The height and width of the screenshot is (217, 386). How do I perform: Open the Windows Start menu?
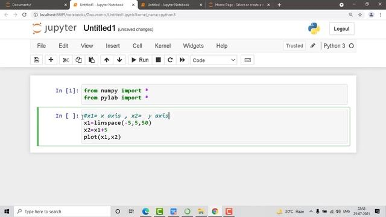tap(7, 212)
